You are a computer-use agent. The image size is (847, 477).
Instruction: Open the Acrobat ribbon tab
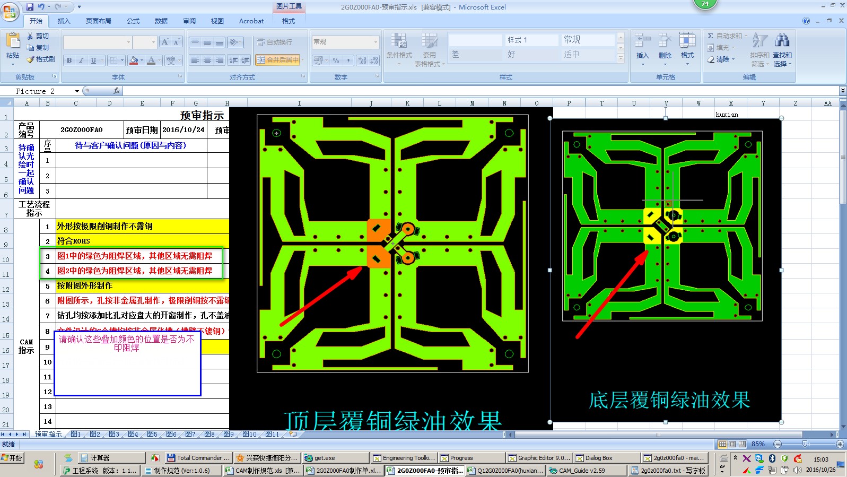tap(251, 21)
